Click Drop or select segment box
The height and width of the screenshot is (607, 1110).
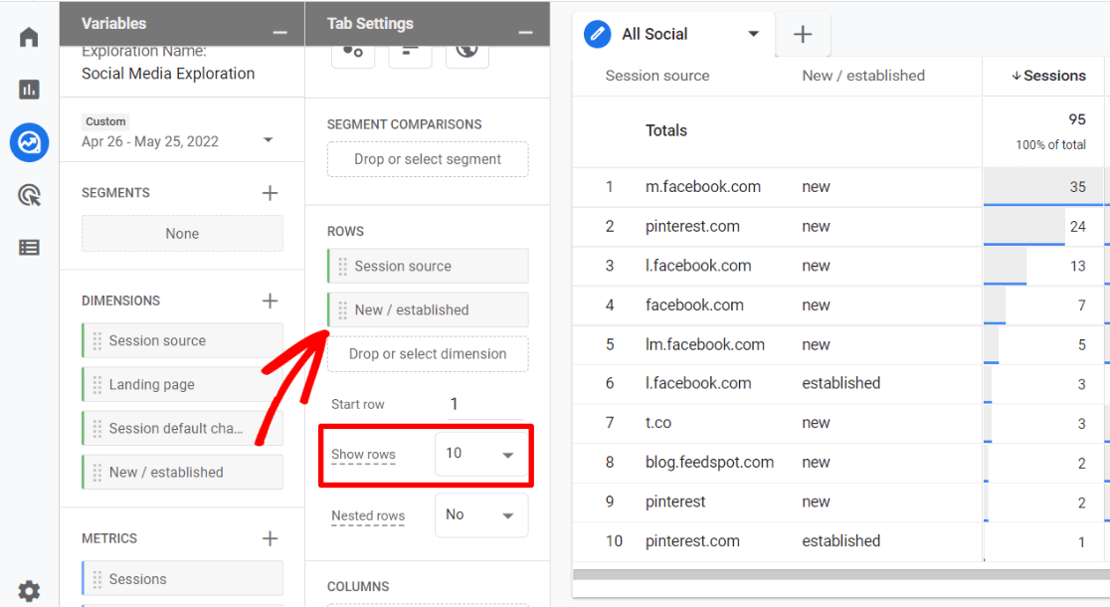pyautogui.click(x=428, y=159)
